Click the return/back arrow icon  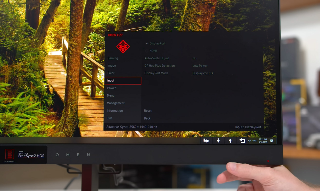242,141
